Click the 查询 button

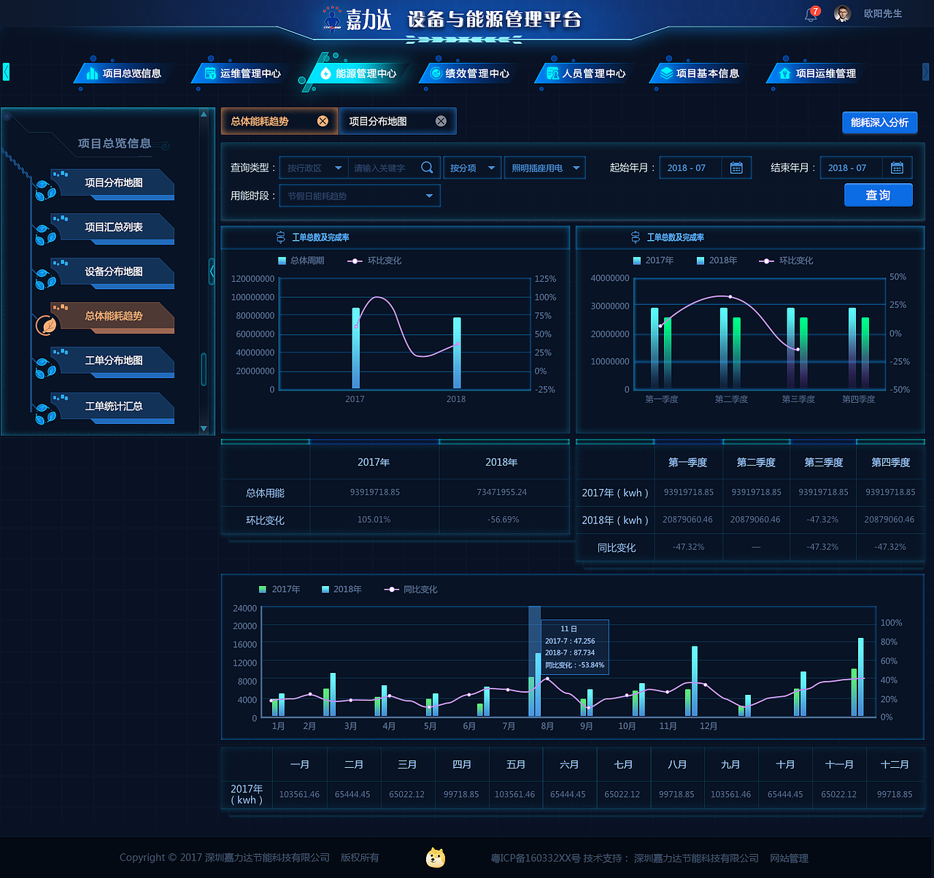pos(879,195)
